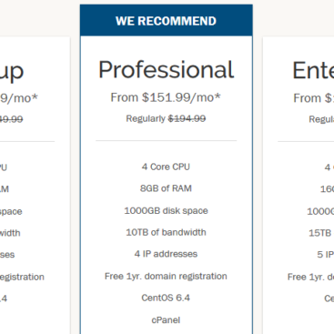Click the Regularly $194.99 strikethrough price

pos(166,118)
